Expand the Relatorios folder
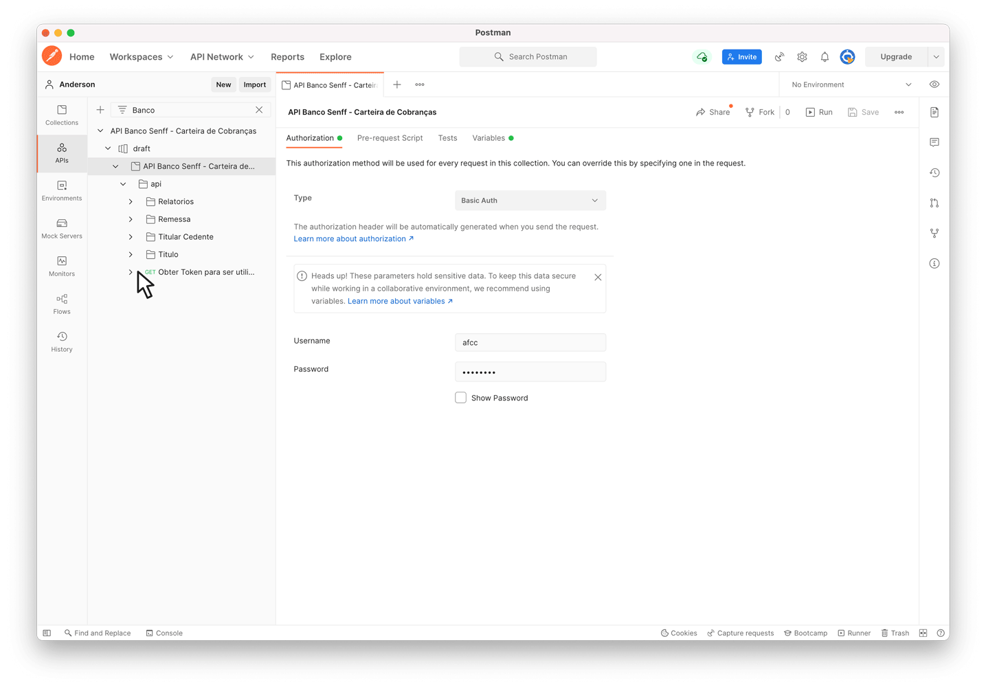This screenshot has height=687, width=986. coord(131,201)
